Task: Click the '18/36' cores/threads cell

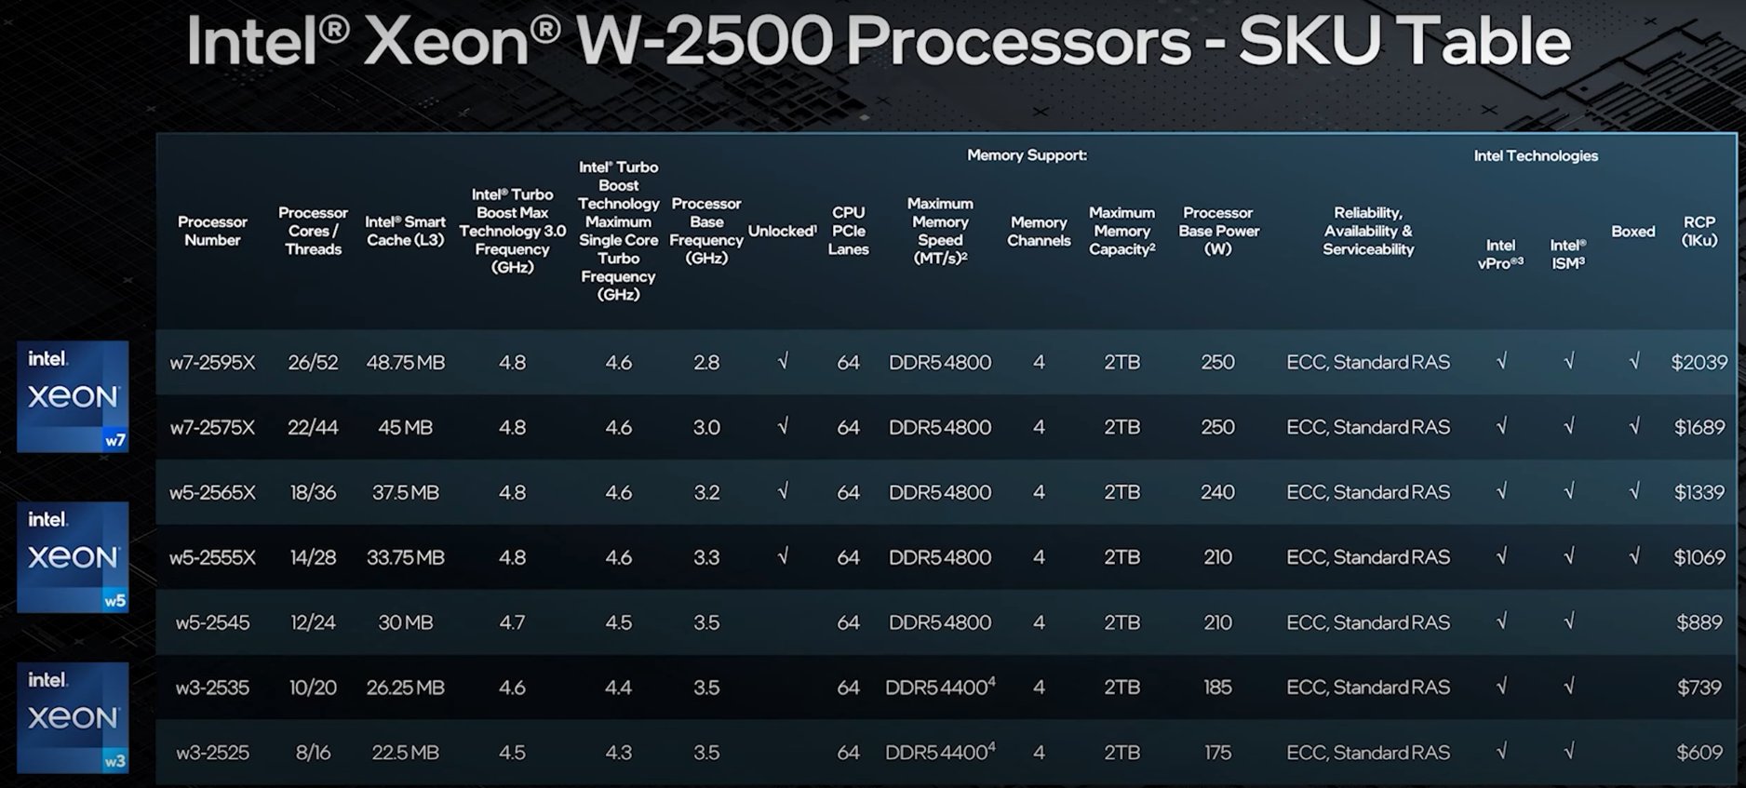Action: [x=313, y=492]
